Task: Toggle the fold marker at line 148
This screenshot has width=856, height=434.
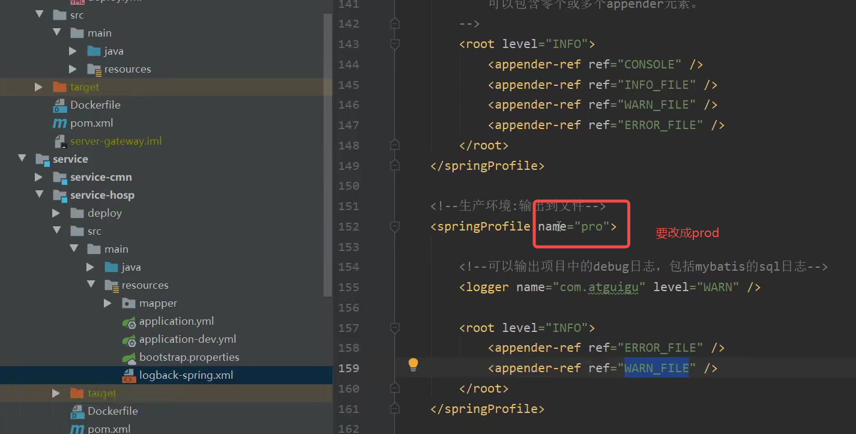Action: click(394, 145)
